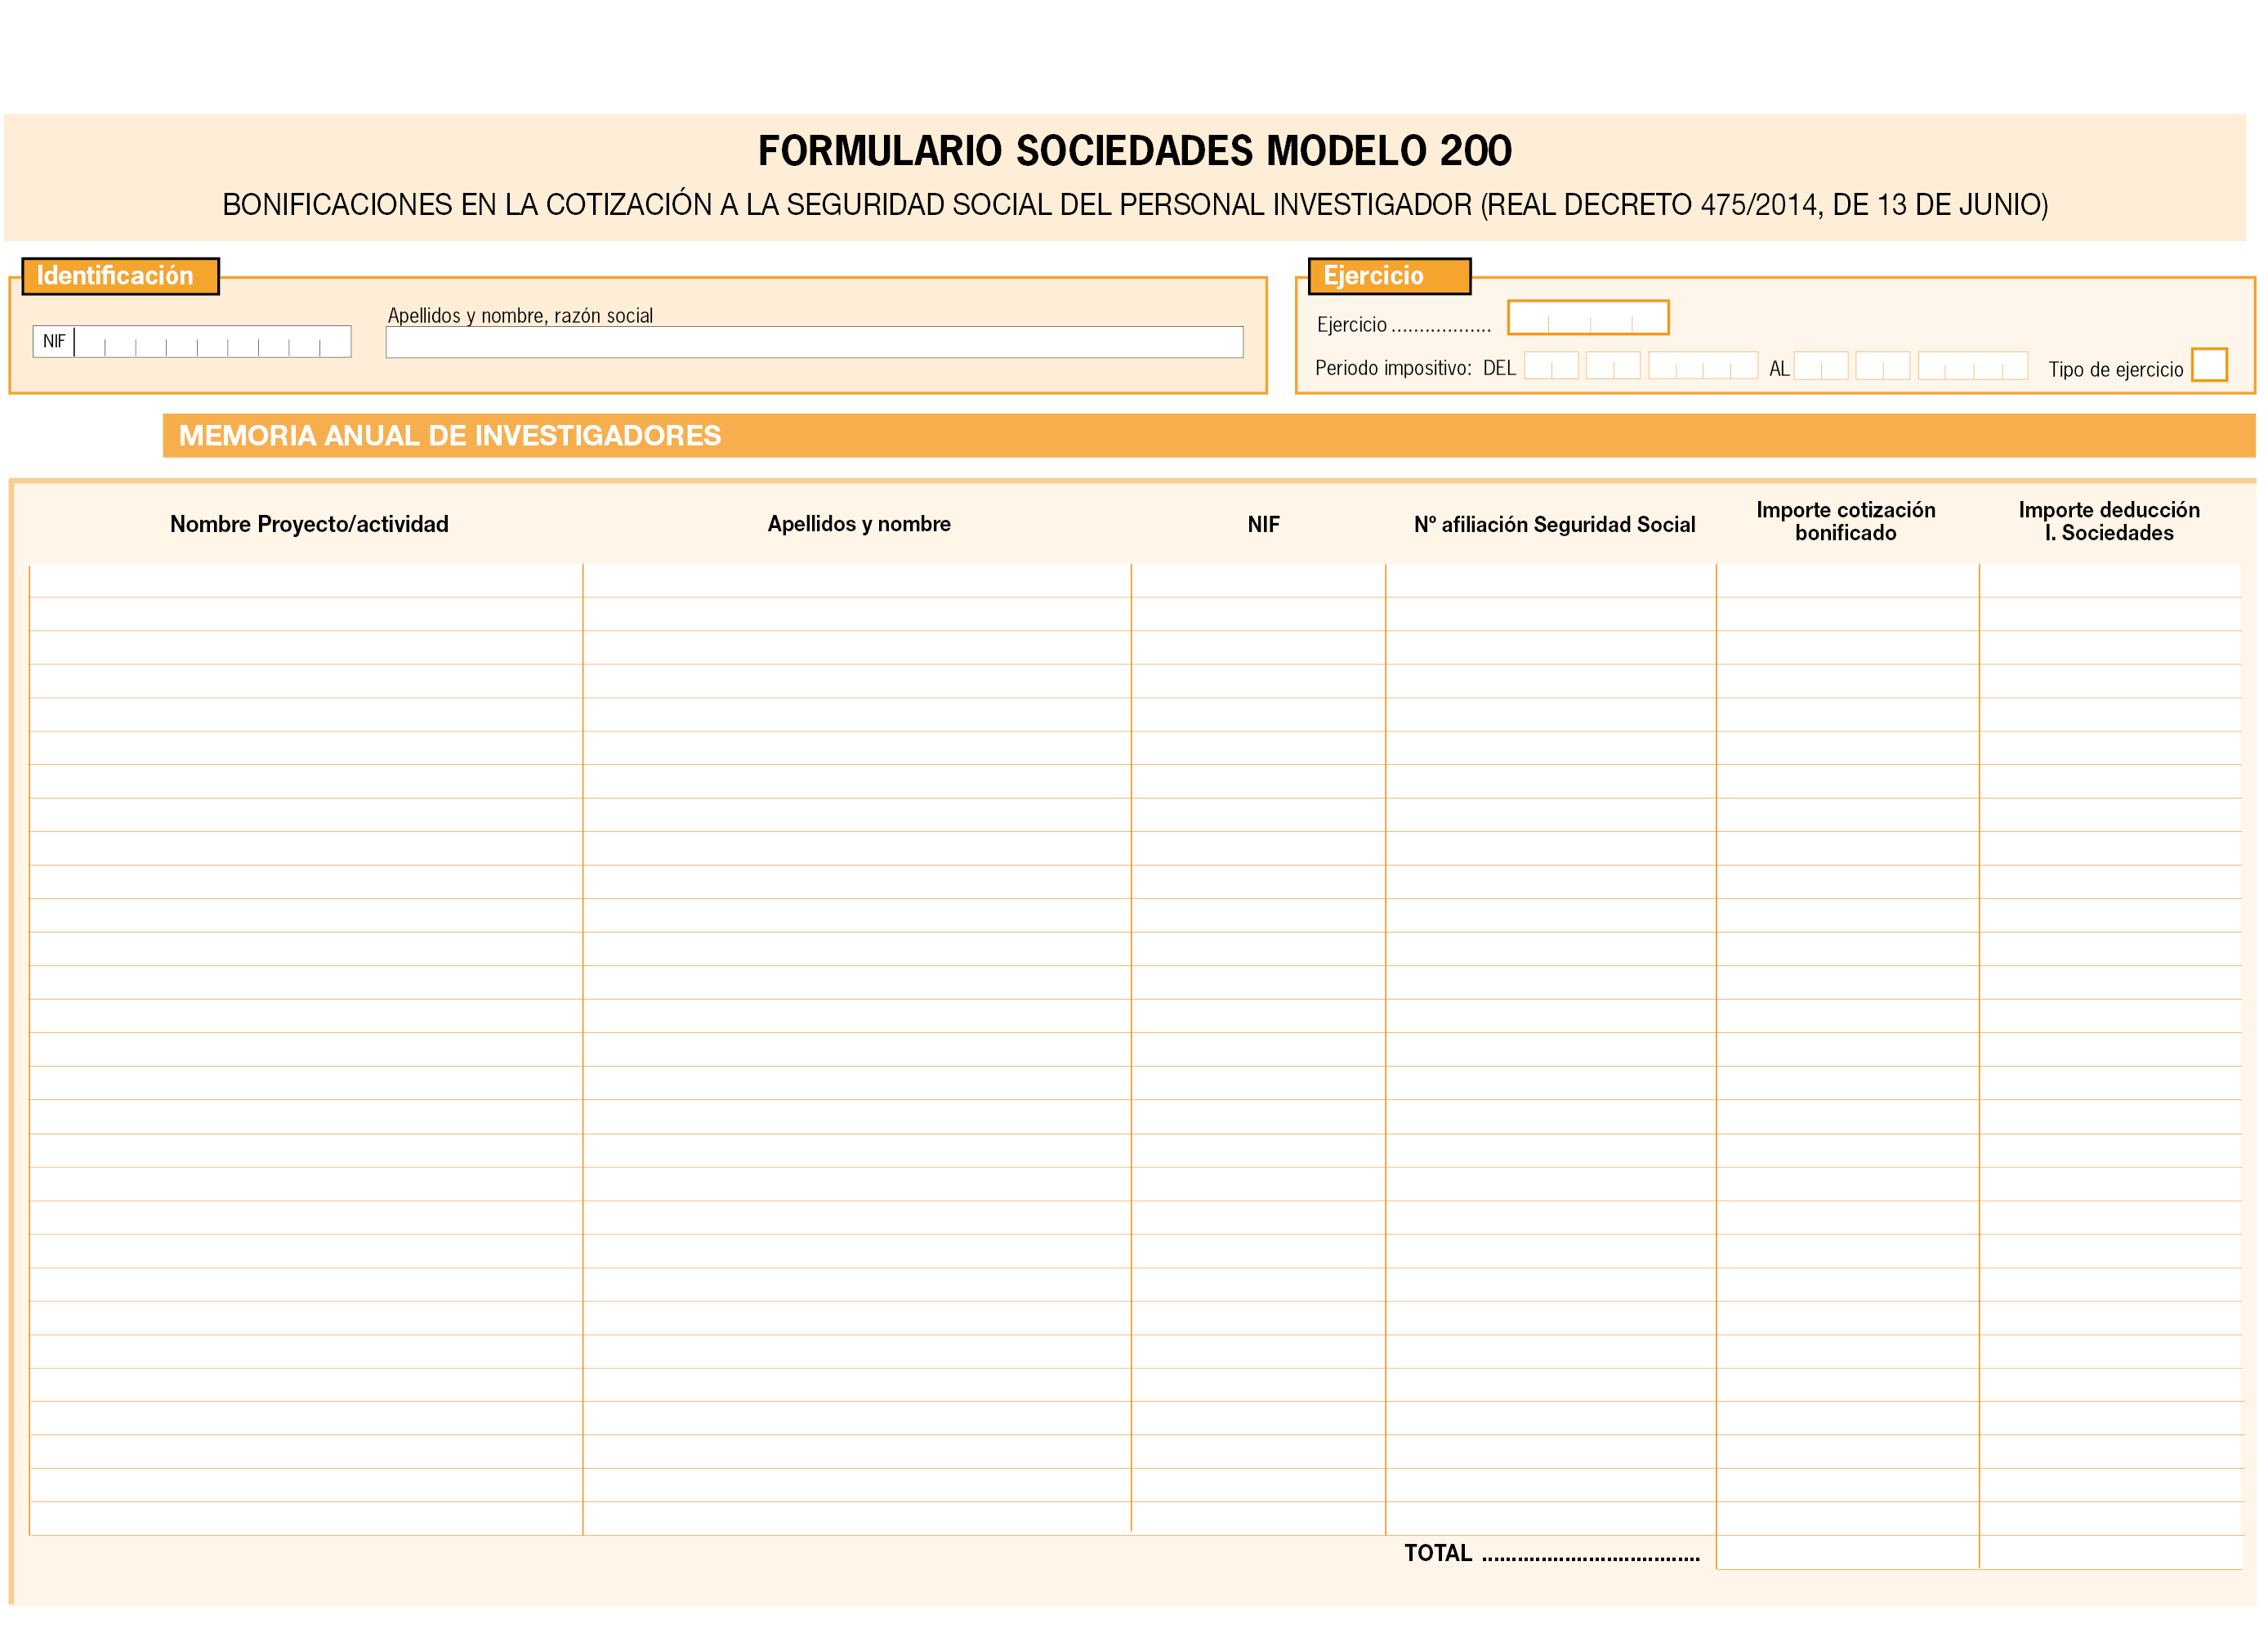Click first row under Nº afiliación Seguridad Social

[x=1550, y=581]
